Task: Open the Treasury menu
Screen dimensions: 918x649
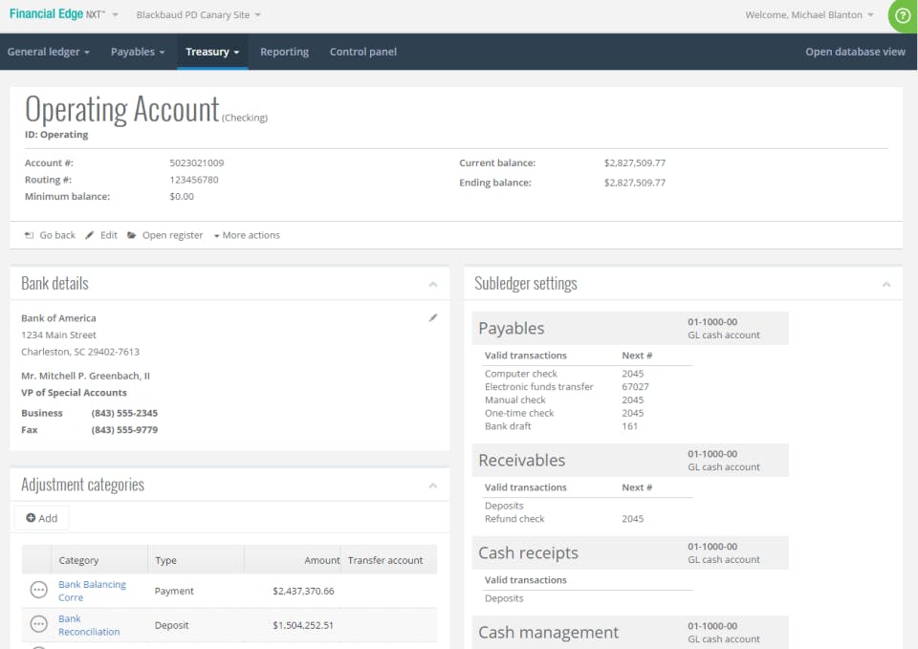Action: 212,52
